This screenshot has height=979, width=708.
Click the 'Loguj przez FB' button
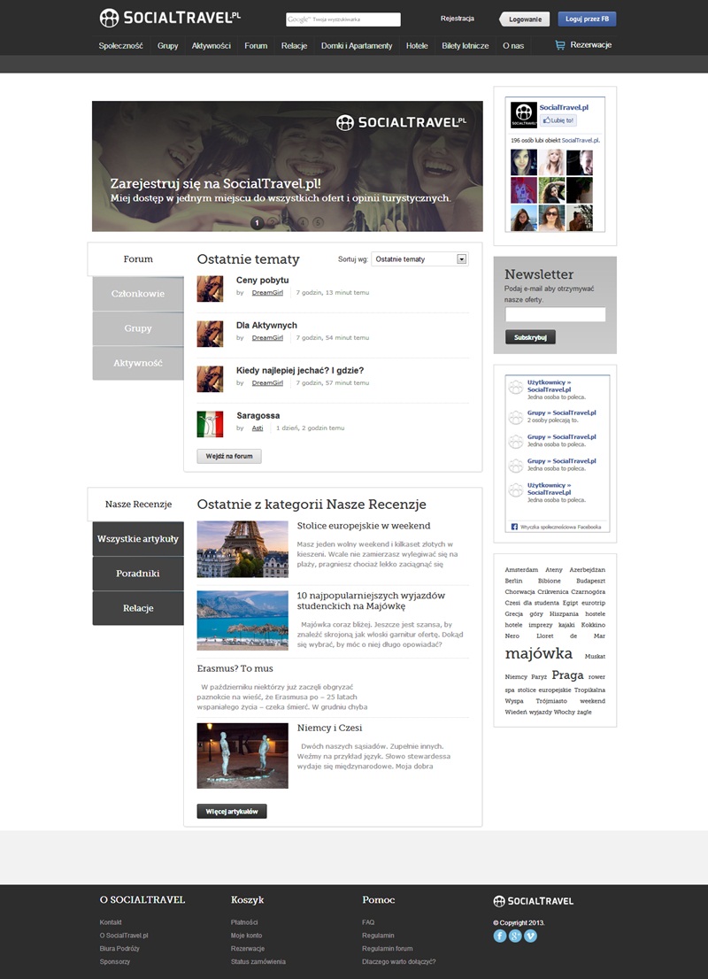click(x=587, y=19)
